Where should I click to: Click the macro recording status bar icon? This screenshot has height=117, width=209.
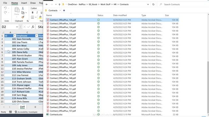click(x=10, y=112)
